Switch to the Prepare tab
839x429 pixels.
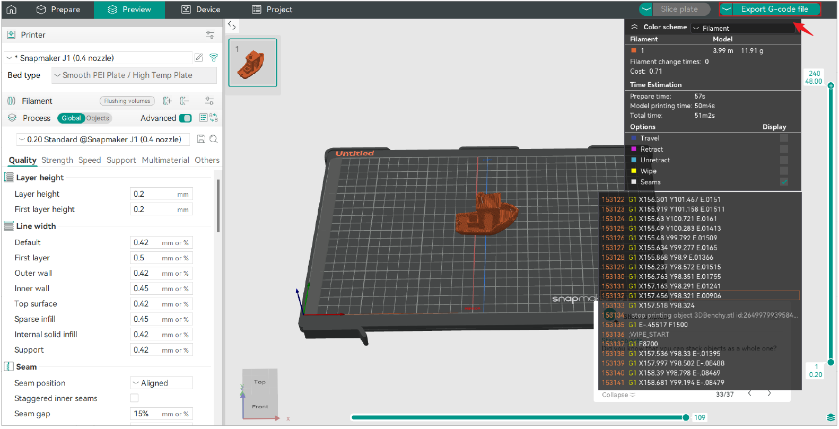(x=58, y=10)
